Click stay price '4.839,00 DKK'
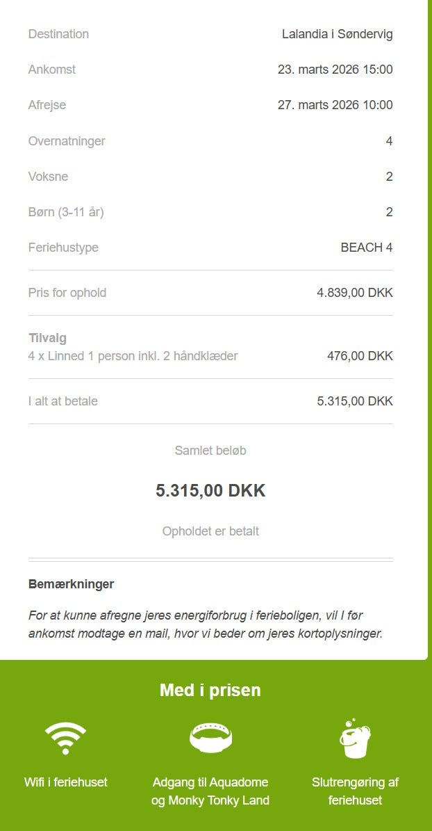 click(355, 293)
